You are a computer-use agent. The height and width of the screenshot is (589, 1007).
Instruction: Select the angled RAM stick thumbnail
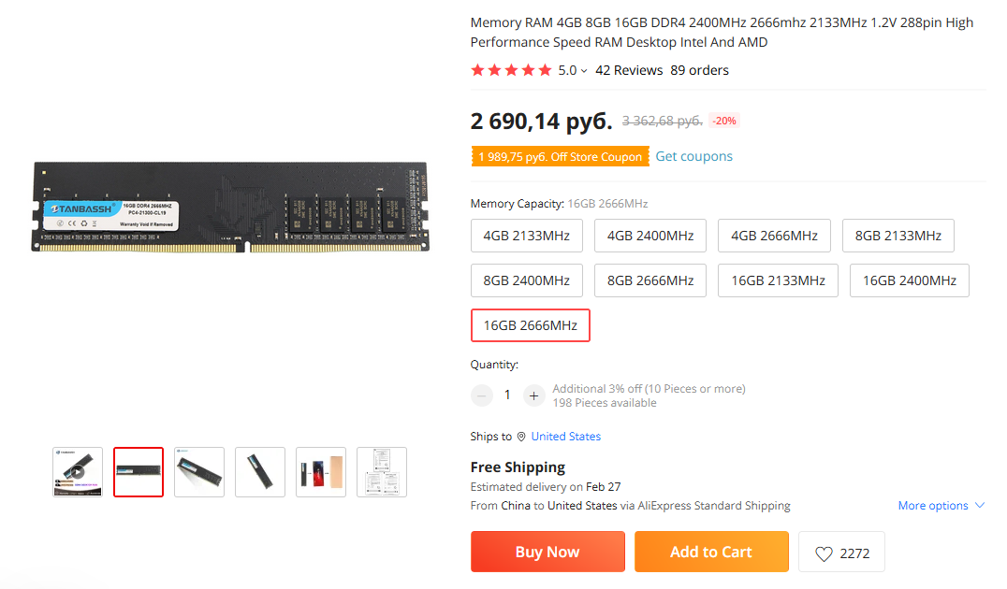[259, 472]
